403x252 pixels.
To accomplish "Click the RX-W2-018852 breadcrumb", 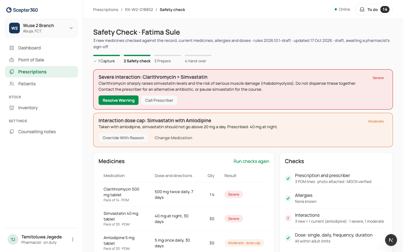I will [139, 10].
